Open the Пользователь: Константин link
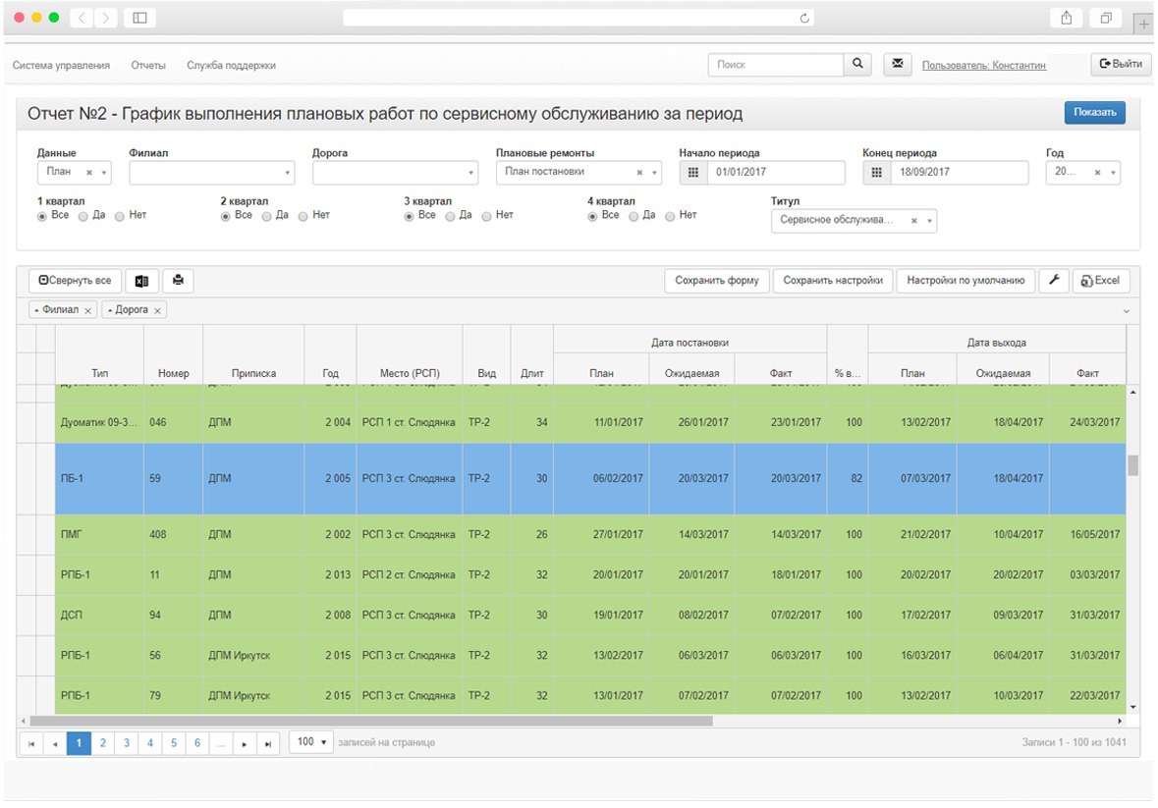Screen dimensions: 1158x808 click(x=984, y=65)
